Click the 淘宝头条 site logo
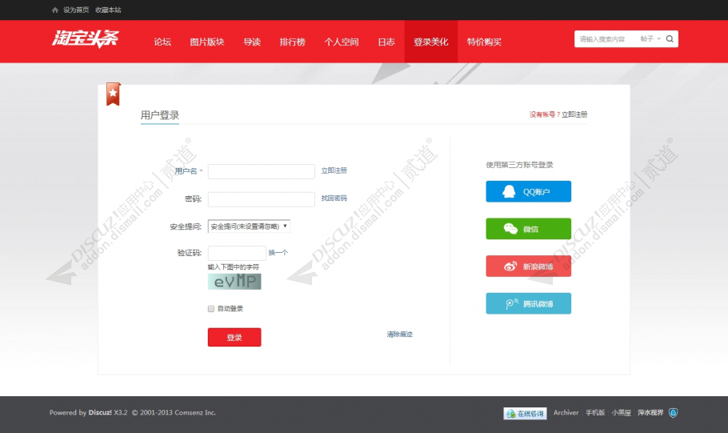 (x=86, y=38)
